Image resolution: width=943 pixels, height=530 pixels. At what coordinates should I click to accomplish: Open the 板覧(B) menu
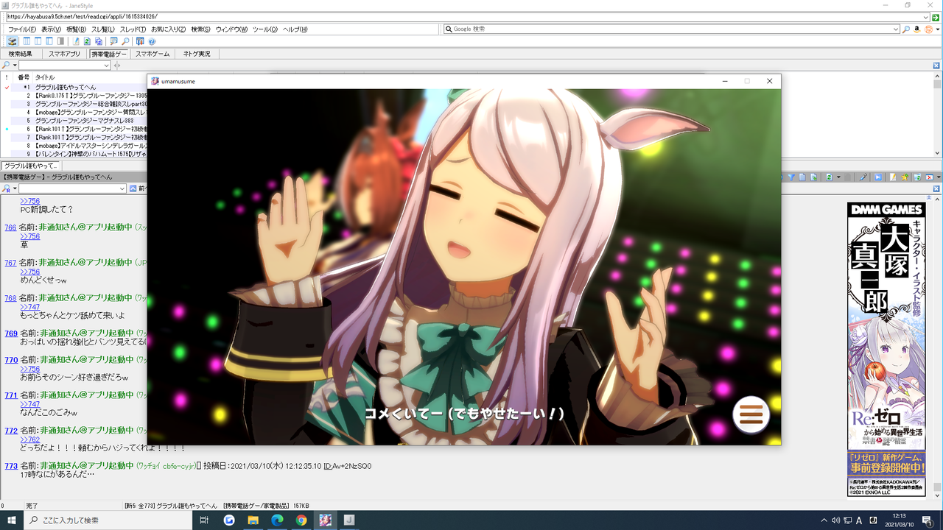[76, 29]
